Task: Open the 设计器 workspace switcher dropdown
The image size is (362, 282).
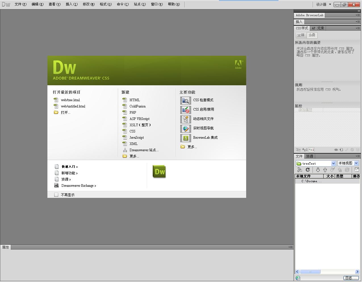Action: (x=324, y=5)
